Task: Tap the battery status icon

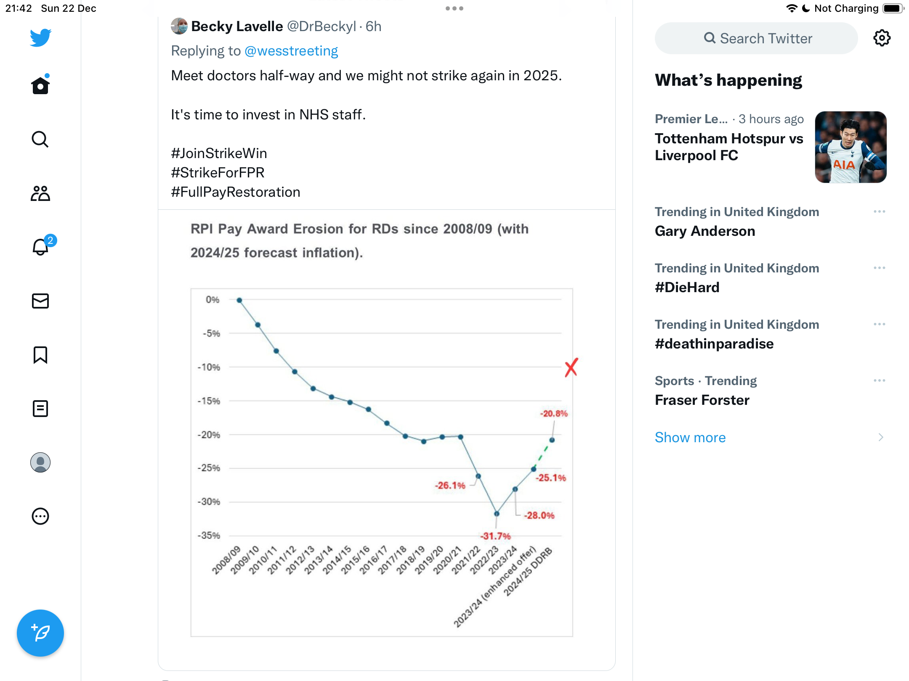Action: (893, 8)
